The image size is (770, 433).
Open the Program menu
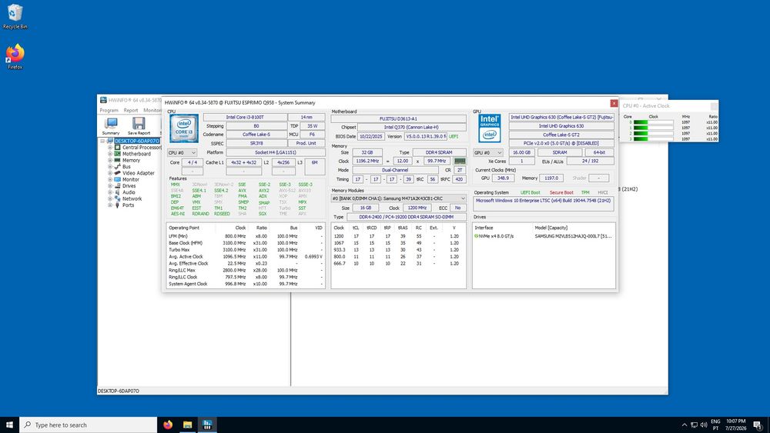pyautogui.click(x=109, y=110)
